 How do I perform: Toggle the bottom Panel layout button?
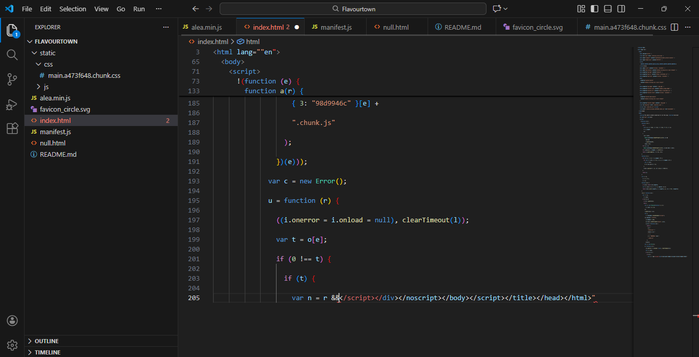click(x=608, y=9)
